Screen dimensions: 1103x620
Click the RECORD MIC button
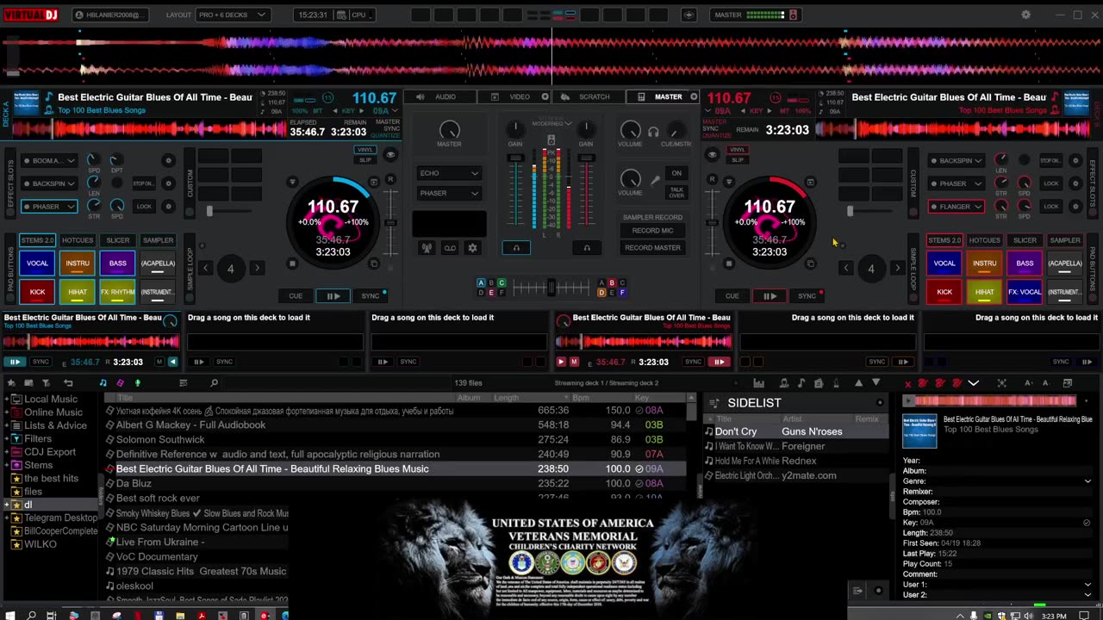point(652,231)
